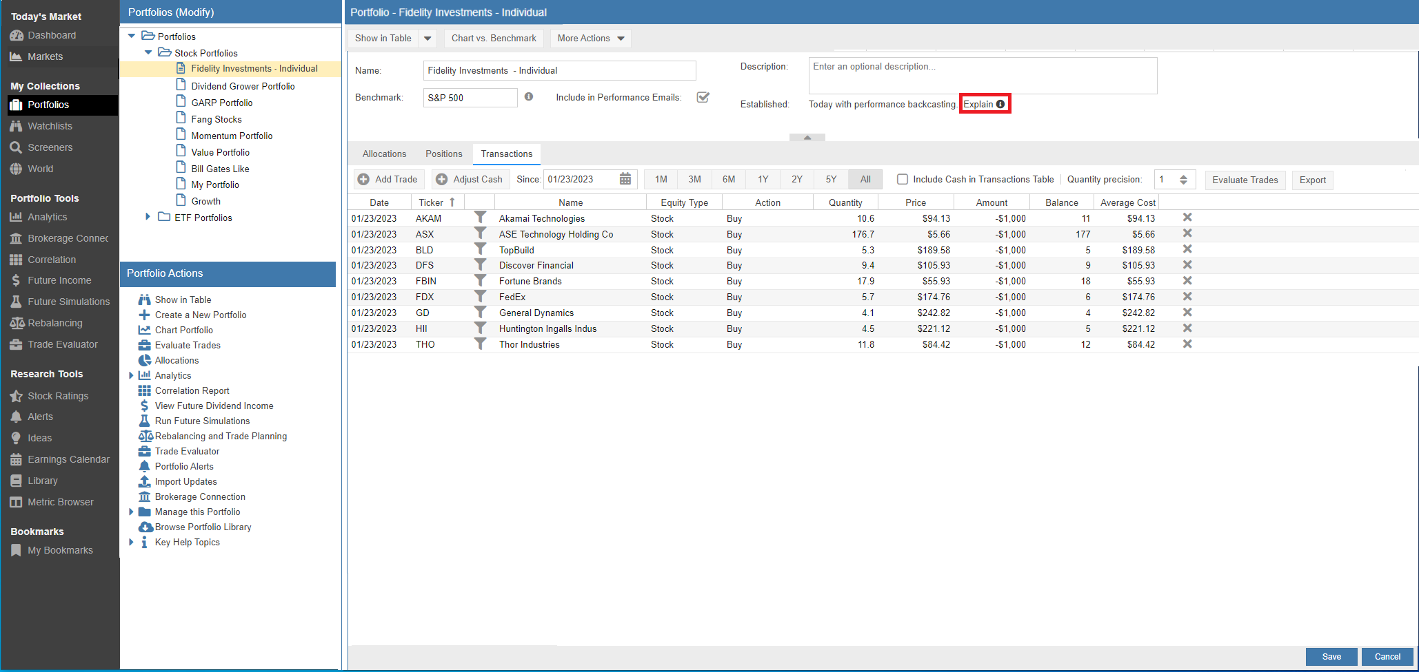Image resolution: width=1419 pixels, height=672 pixels.
Task: Open Alerts bell icon in sidebar
Action: point(16,417)
